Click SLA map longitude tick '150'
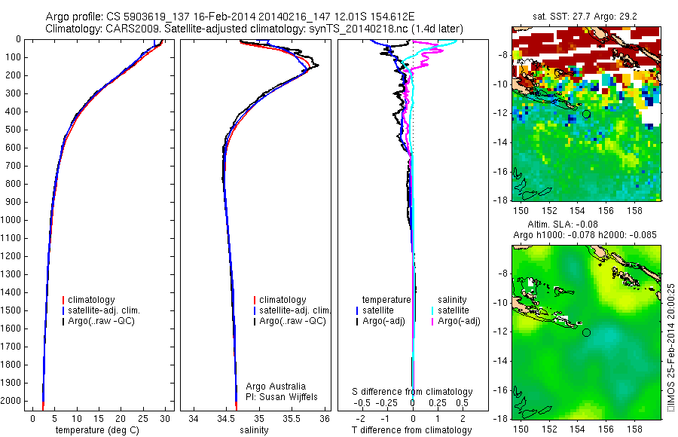The width and height of the screenshot is (678, 437). [x=521, y=429]
